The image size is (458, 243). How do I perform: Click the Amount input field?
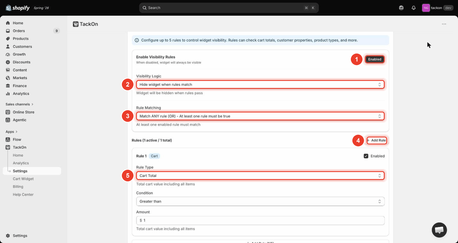pos(260,220)
